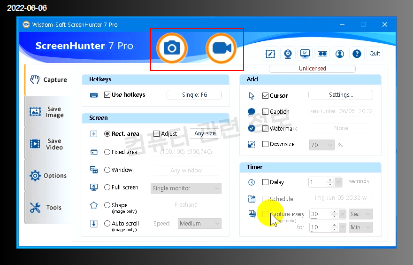
Task: Click the Freehand shape button
Action: pos(186,205)
